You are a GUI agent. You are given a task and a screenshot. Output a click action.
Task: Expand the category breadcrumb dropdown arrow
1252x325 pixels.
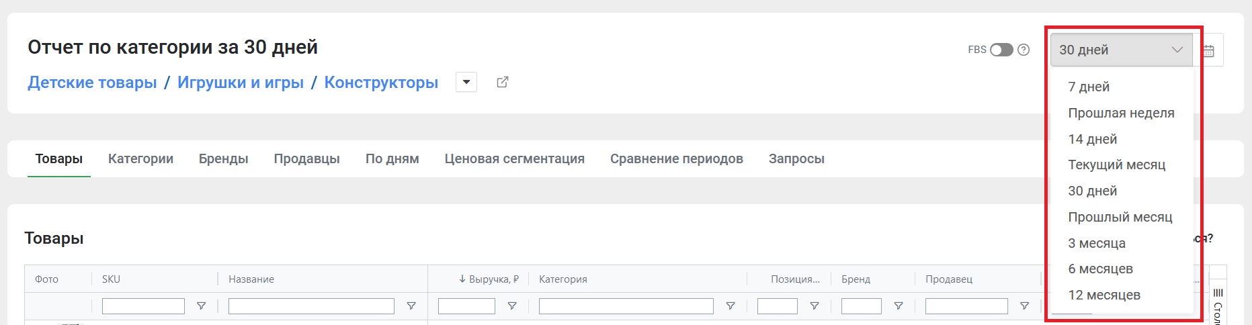466,82
